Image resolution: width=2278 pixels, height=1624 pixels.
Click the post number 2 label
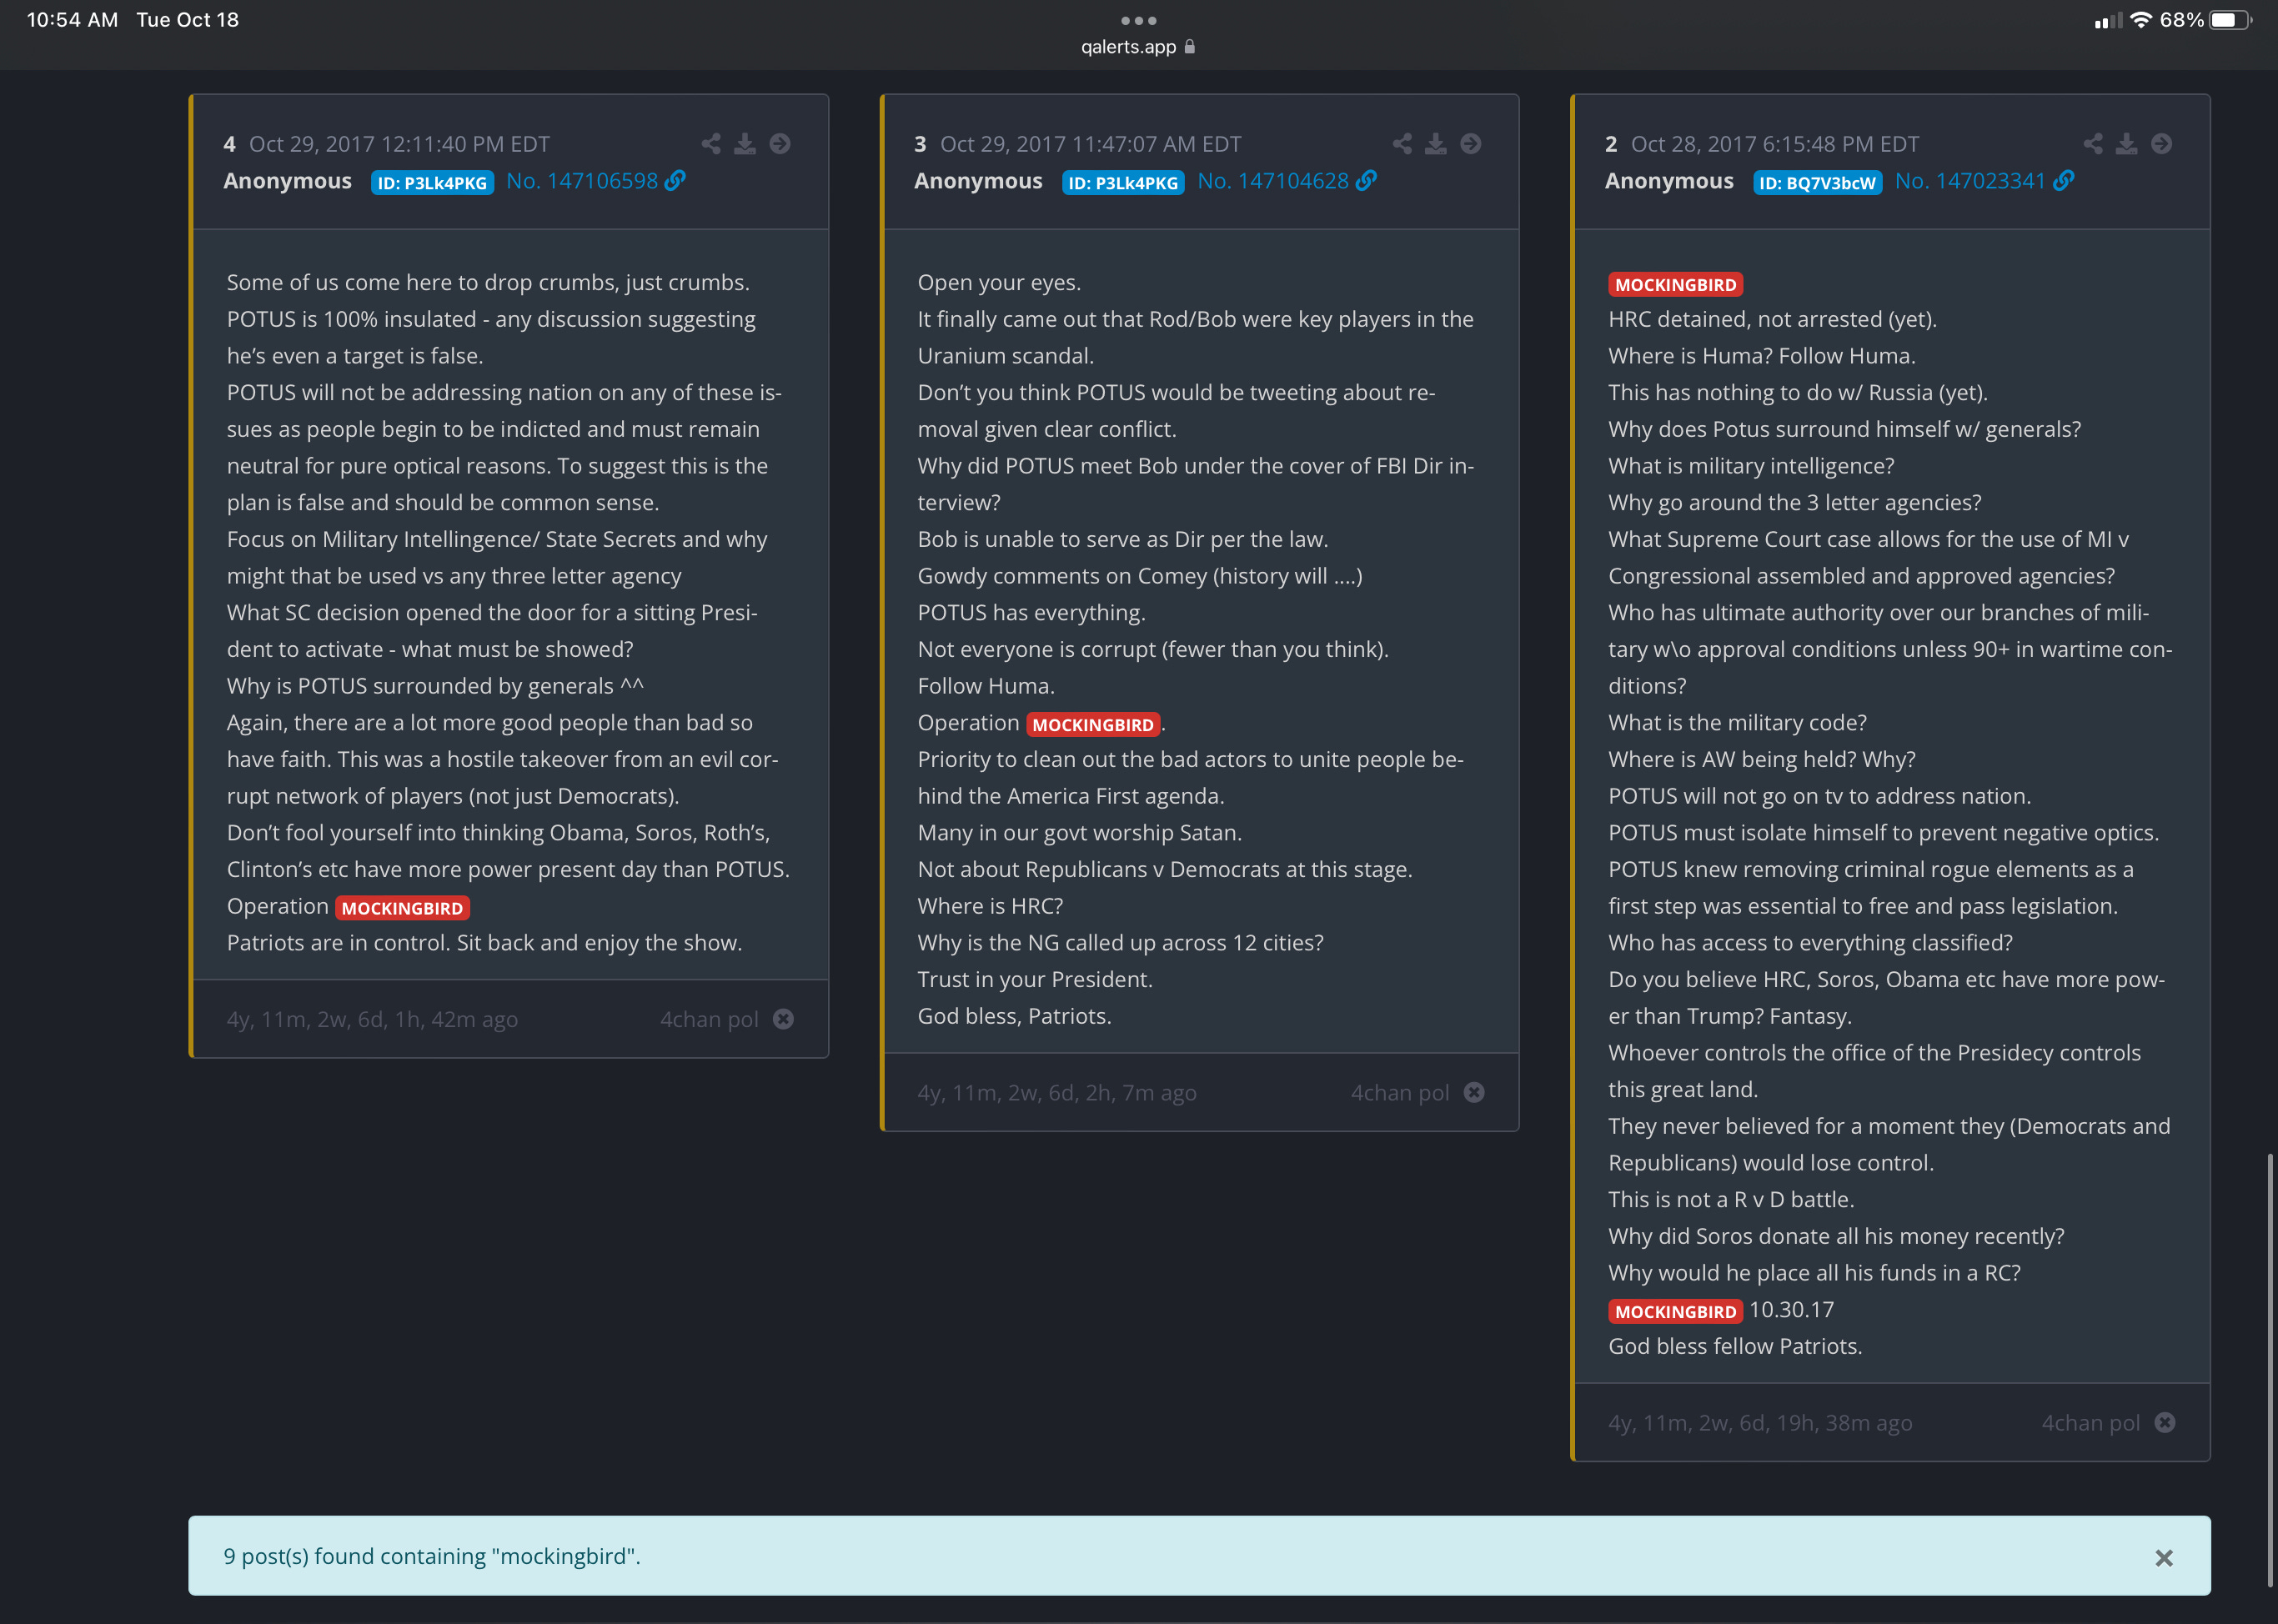click(x=1611, y=144)
